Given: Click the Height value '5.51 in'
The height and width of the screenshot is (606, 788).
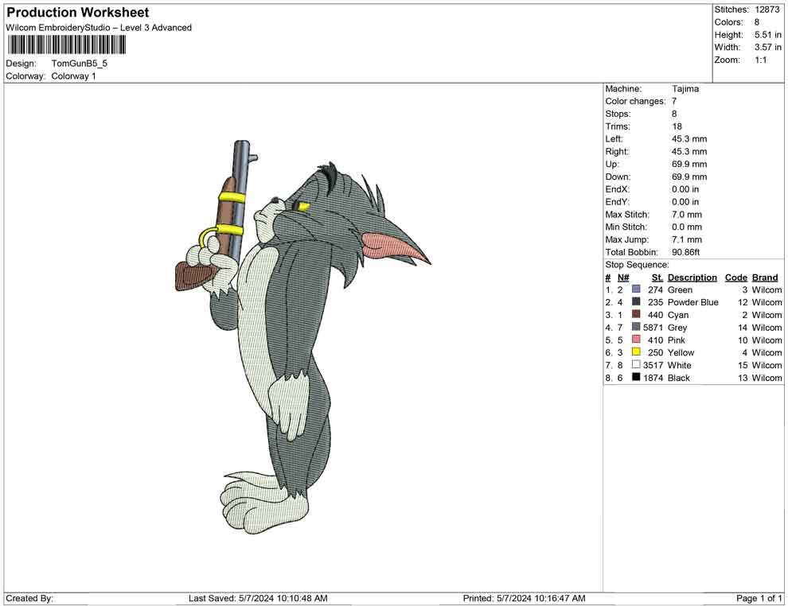Looking at the screenshot, I should (768, 35).
